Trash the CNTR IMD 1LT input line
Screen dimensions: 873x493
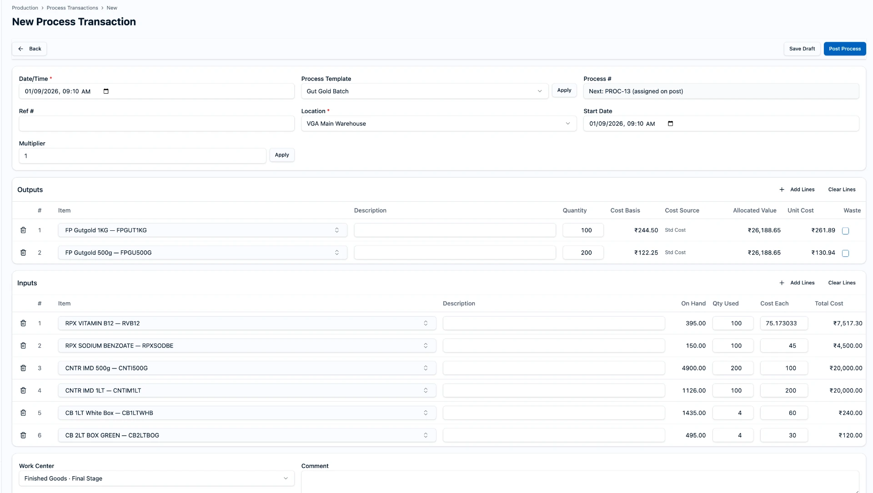coord(23,390)
